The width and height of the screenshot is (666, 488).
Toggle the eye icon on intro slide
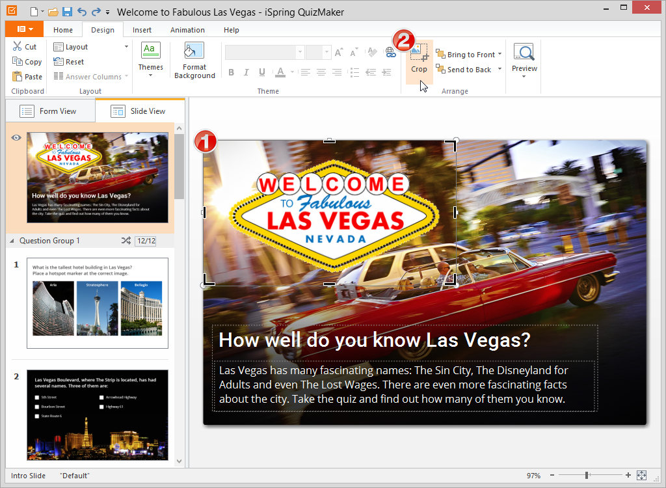[x=16, y=137]
